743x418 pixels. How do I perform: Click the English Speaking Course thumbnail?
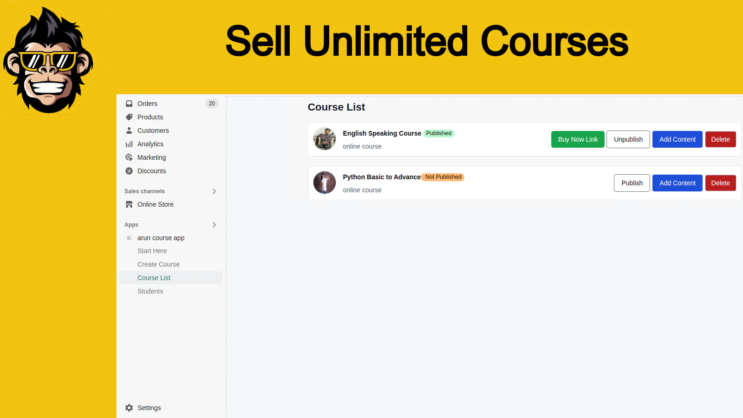click(x=325, y=139)
